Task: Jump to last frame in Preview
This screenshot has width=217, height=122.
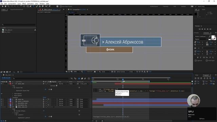Action: tap(210, 29)
